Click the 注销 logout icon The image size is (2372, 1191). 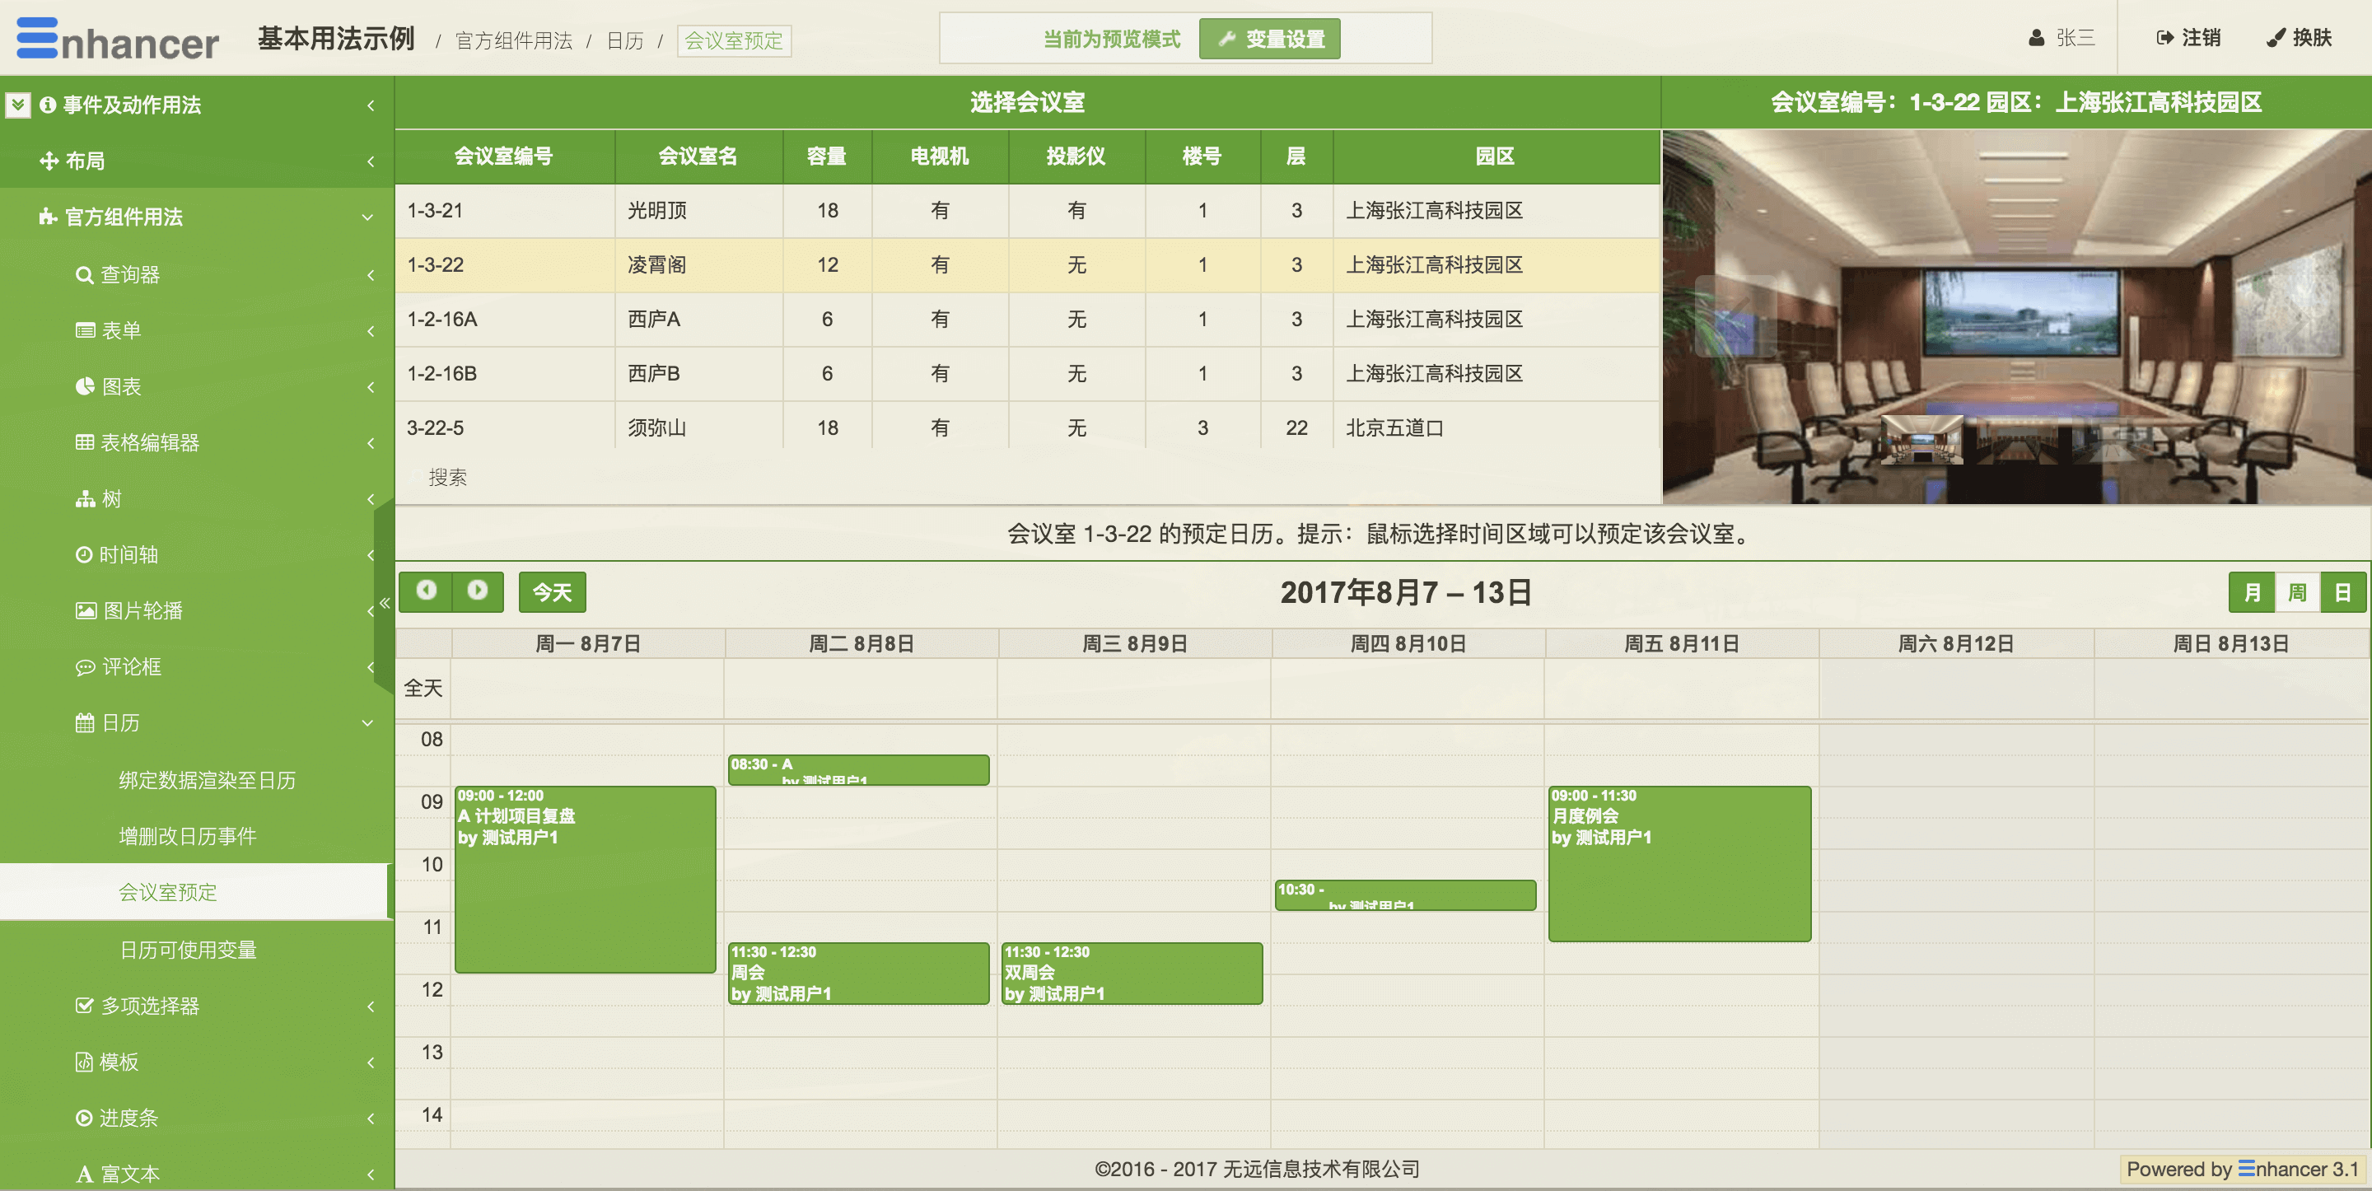[2164, 38]
